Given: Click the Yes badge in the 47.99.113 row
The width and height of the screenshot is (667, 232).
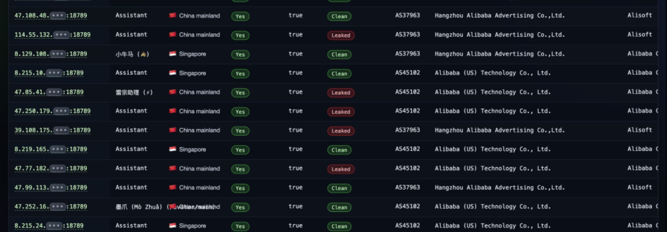Looking at the screenshot, I should tap(240, 188).
